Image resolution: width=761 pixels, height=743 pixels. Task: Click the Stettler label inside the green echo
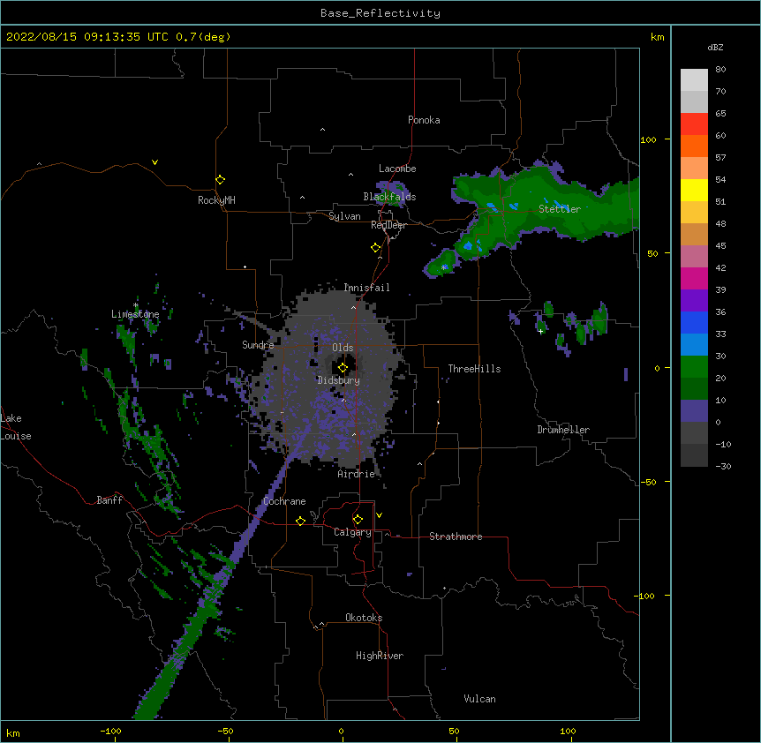560,209
